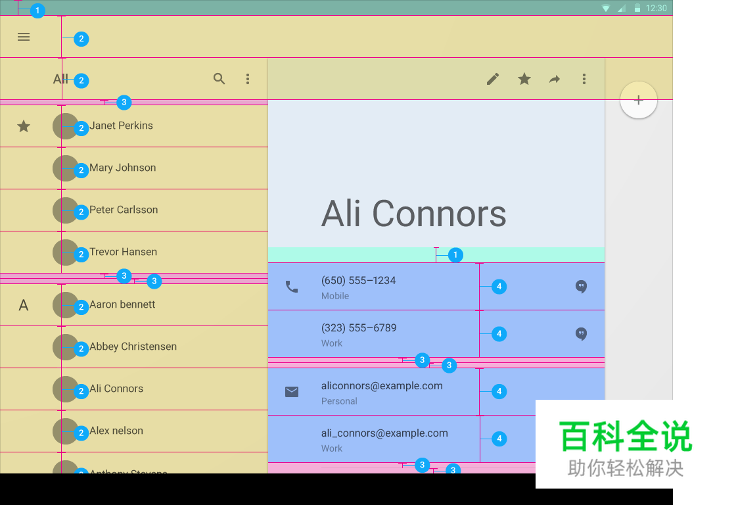736x505 pixels.
Task: Click the Wi-Fi icon in the status bar
Action: click(605, 8)
